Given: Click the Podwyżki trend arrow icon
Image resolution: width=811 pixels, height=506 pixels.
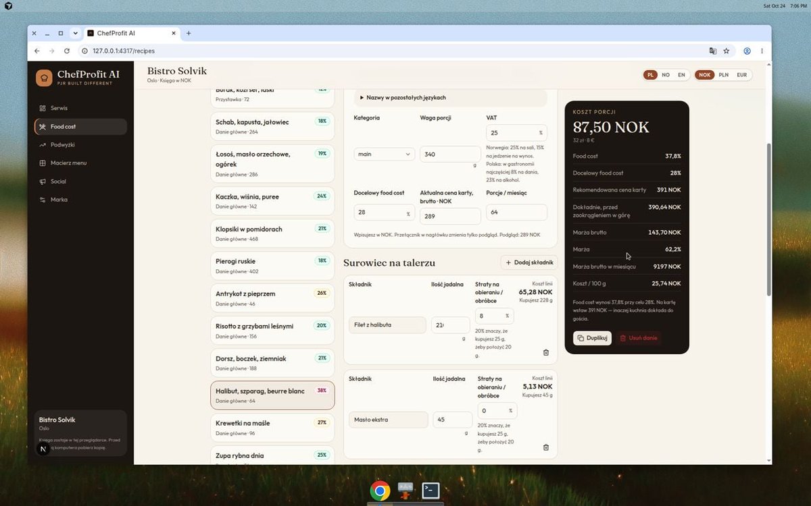Looking at the screenshot, I should click(43, 145).
